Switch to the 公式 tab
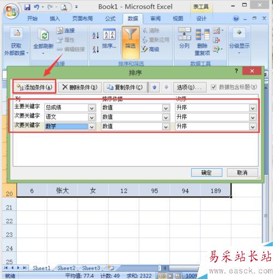The height and width of the screenshot is (279, 273). [110, 19]
